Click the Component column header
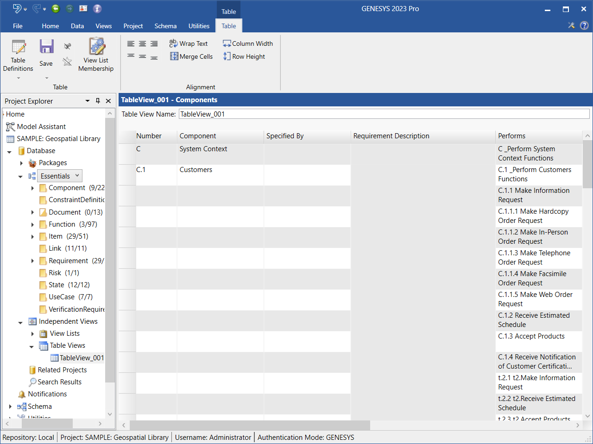 coord(220,136)
